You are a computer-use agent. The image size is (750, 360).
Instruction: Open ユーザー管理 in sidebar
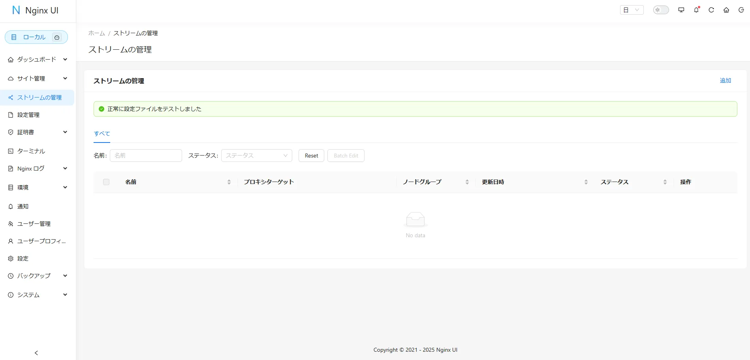37,224
